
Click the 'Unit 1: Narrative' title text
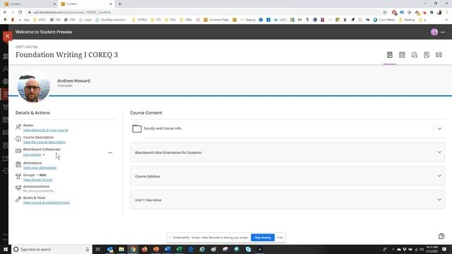point(148,200)
